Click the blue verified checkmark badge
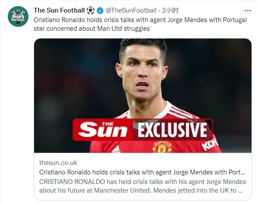The height and width of the screenshot is (203, 258). coord(100,10)
